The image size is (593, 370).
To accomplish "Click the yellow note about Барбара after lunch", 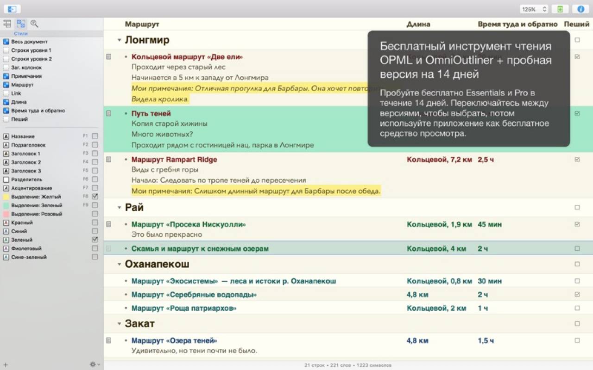I will click(256, 191).
